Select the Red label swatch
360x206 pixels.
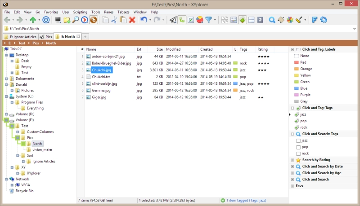point(297,62)
